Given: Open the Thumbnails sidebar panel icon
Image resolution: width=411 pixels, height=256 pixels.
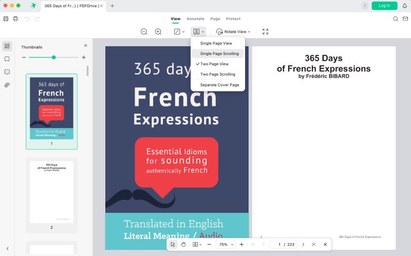Looking at the screenshot, I should click(7, 46).
